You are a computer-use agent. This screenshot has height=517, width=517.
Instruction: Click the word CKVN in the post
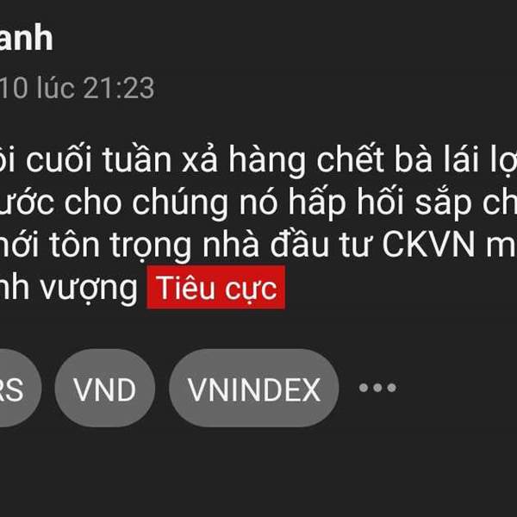(x=428, y=245)
